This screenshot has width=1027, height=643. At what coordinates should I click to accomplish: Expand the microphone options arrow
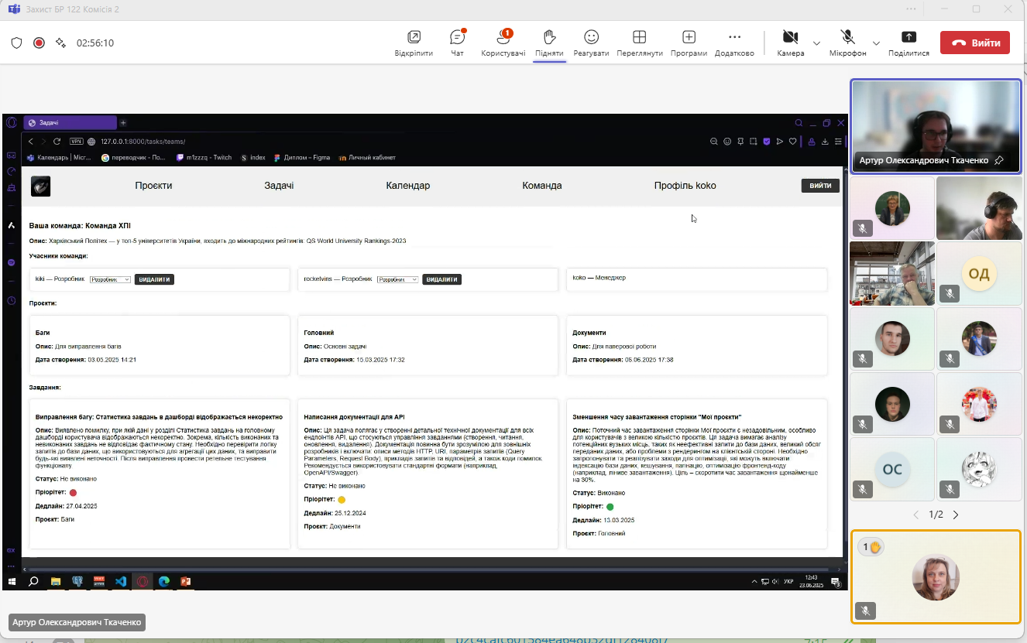coord(876,43)
